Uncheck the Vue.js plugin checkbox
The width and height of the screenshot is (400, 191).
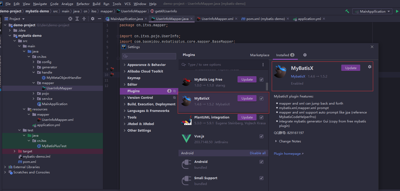pyautogui.click(x=261, y=136)
